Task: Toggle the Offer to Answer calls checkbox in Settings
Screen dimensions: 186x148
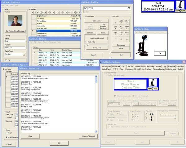Action: coord(115,96)
